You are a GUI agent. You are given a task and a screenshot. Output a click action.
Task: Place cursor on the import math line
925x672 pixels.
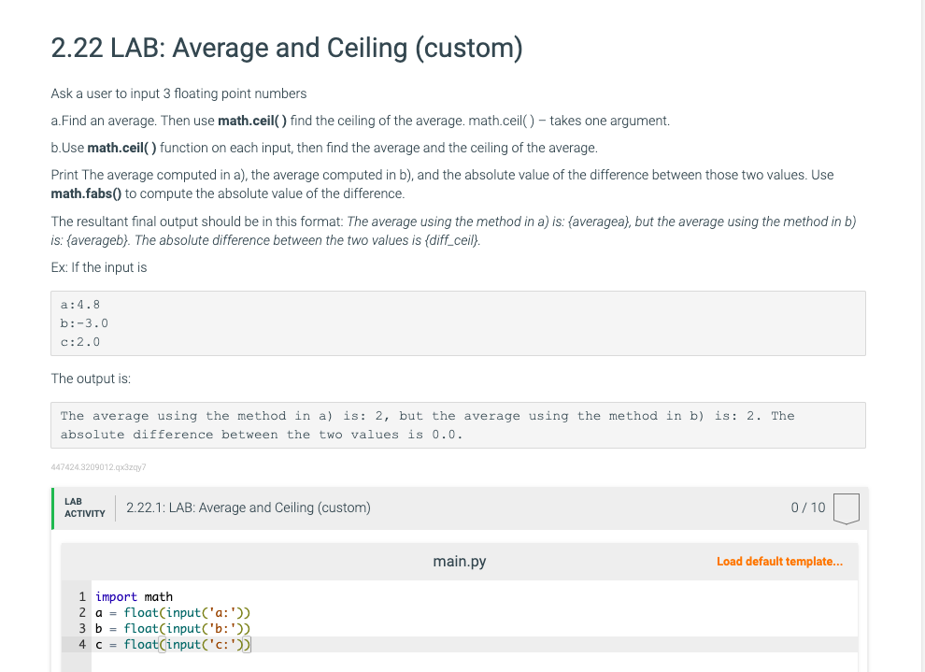click(134, 596)
